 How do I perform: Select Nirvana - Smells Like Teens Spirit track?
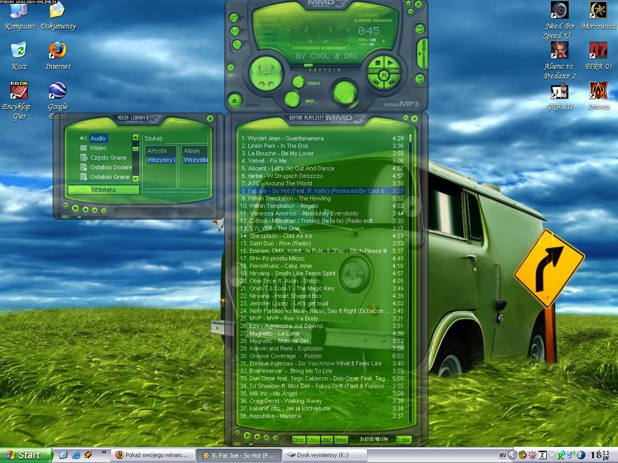(x=292, y=273)
